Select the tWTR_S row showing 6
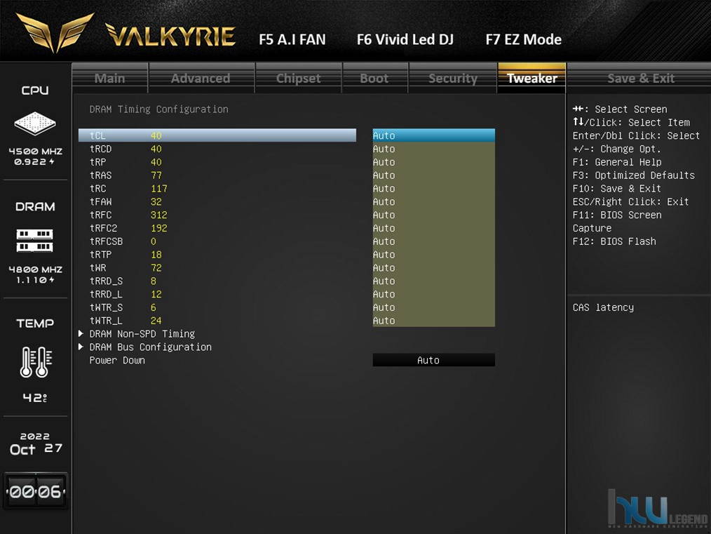The height and width of the screenshot is (534, 711). (x=217, y=307)
